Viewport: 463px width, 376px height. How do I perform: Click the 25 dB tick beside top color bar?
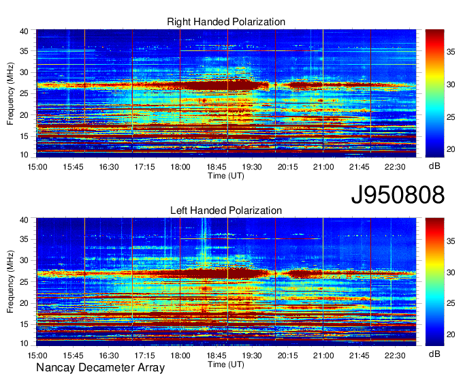click(x=451, y=117)
